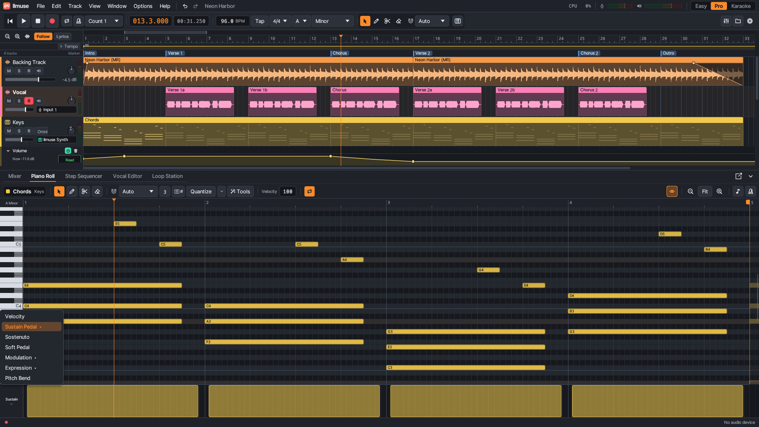Collapse the Volume automation lane

[x=8, y=151]
